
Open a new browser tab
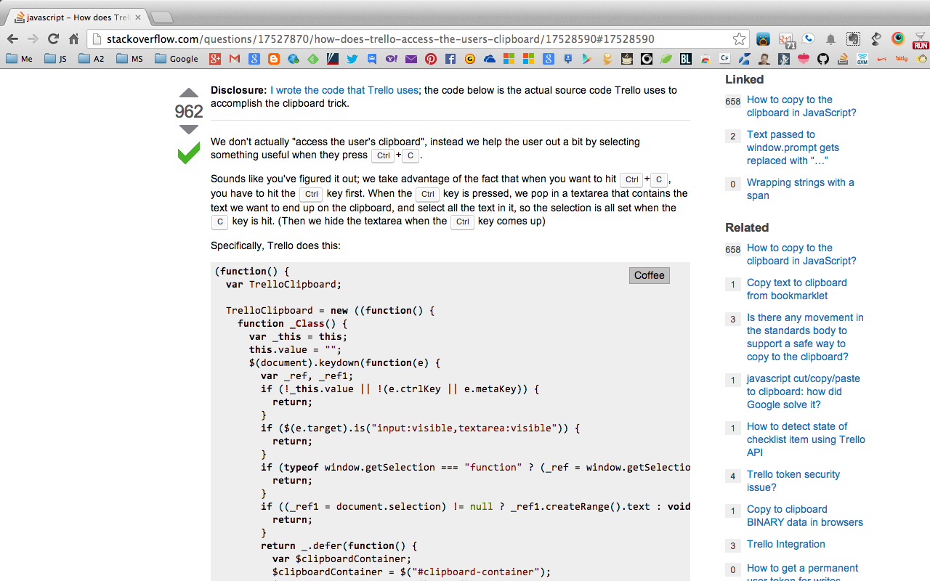161,17
